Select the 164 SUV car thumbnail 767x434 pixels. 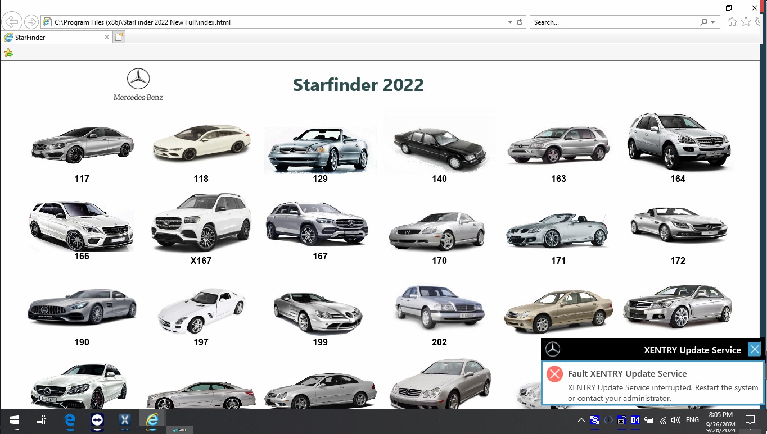(x=678, y=141)
